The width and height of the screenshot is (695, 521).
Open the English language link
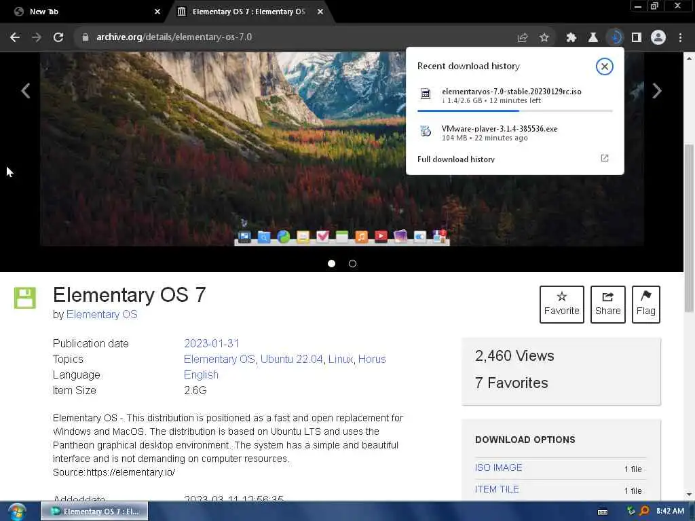pyautogui.click(x=201, y=374)
